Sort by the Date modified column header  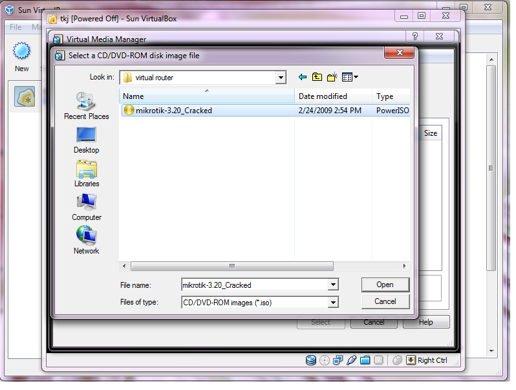point(333,96)
